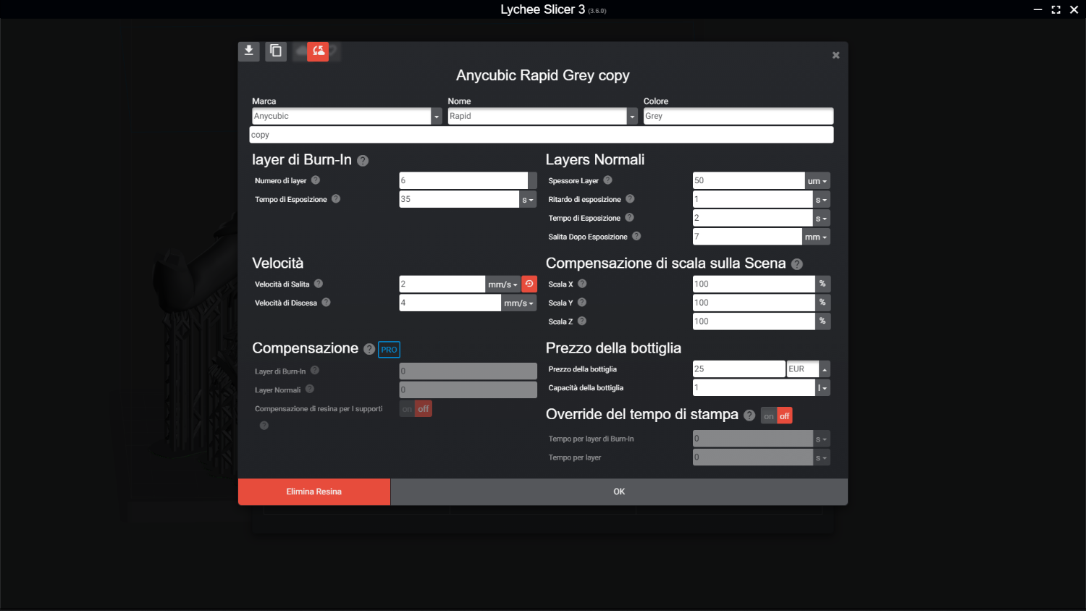
Task: Click the Velocità di Discesa value field
Action: (x=450, y=303)
